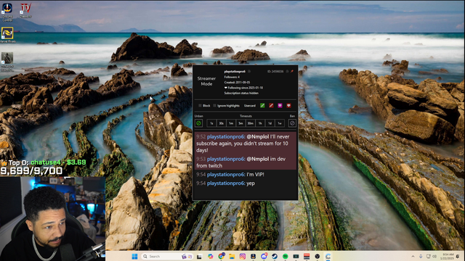Pin the usercard with the pin icon
This screenshot has width=465, height=261.
tap(292, 71)
